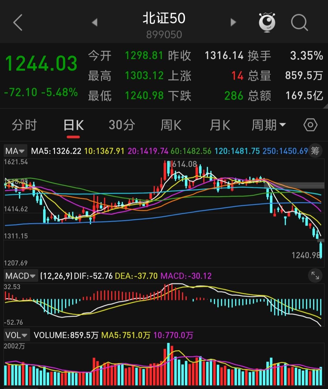Tap the DEA:-37.70 readout
The width and height of the screenshot is (328, 389).
click(x=137, y=276)
